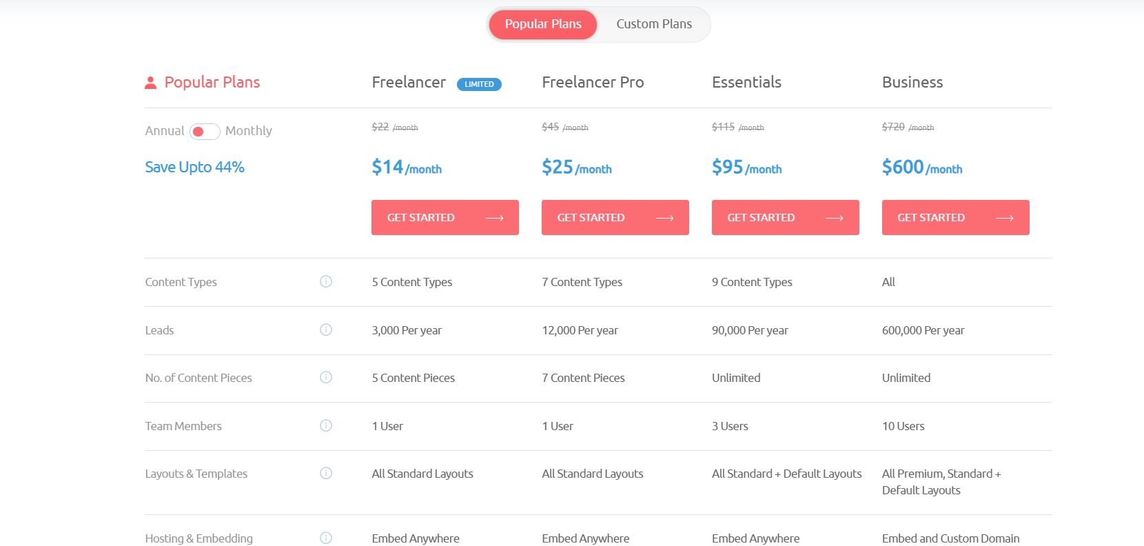
Task: Get started with the Freelancer Pro plan
Action: [615, 218]
